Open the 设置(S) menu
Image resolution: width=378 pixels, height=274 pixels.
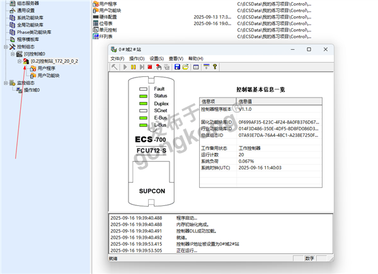(157, 59)
